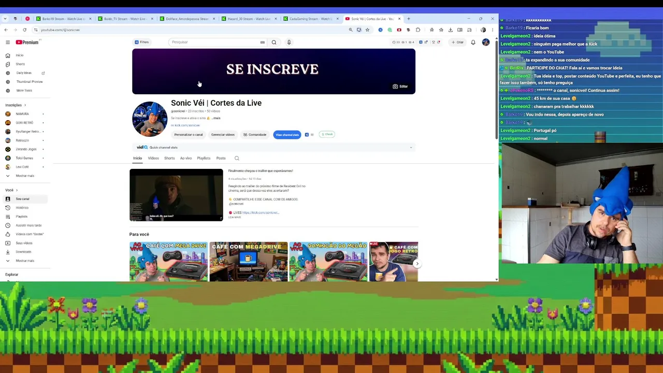
Task: Switch to the Posts channel tab
Action: [x=221, y=158]
